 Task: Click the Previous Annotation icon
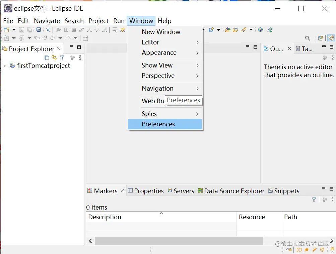click(22, 38)
